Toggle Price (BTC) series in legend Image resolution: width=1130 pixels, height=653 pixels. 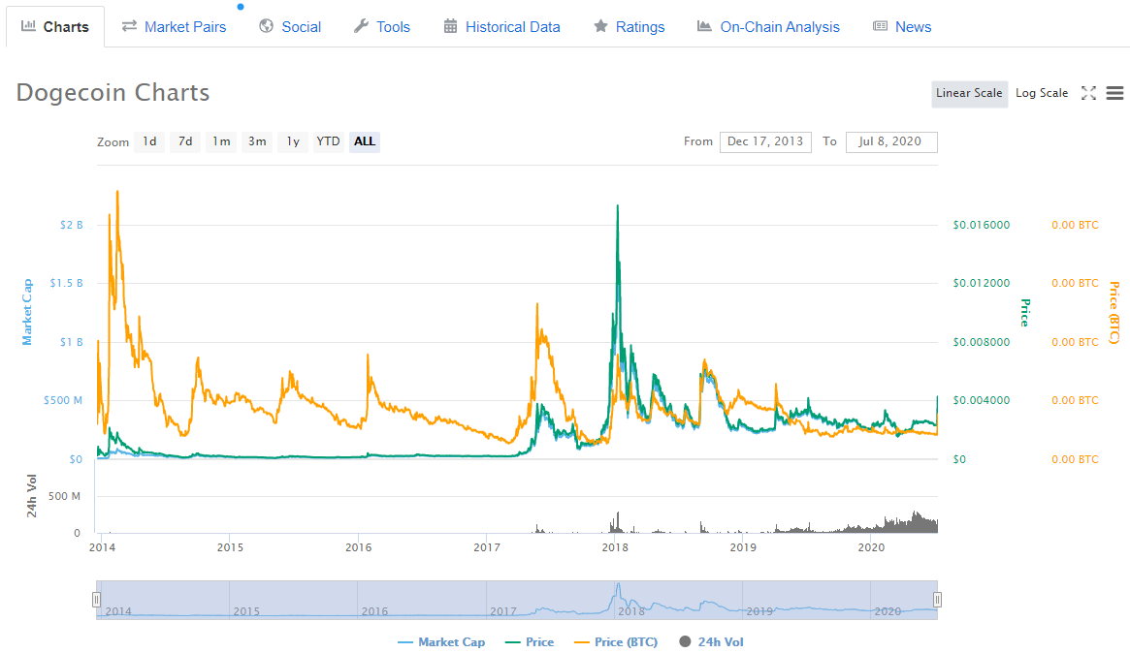(x=616, y=642)
